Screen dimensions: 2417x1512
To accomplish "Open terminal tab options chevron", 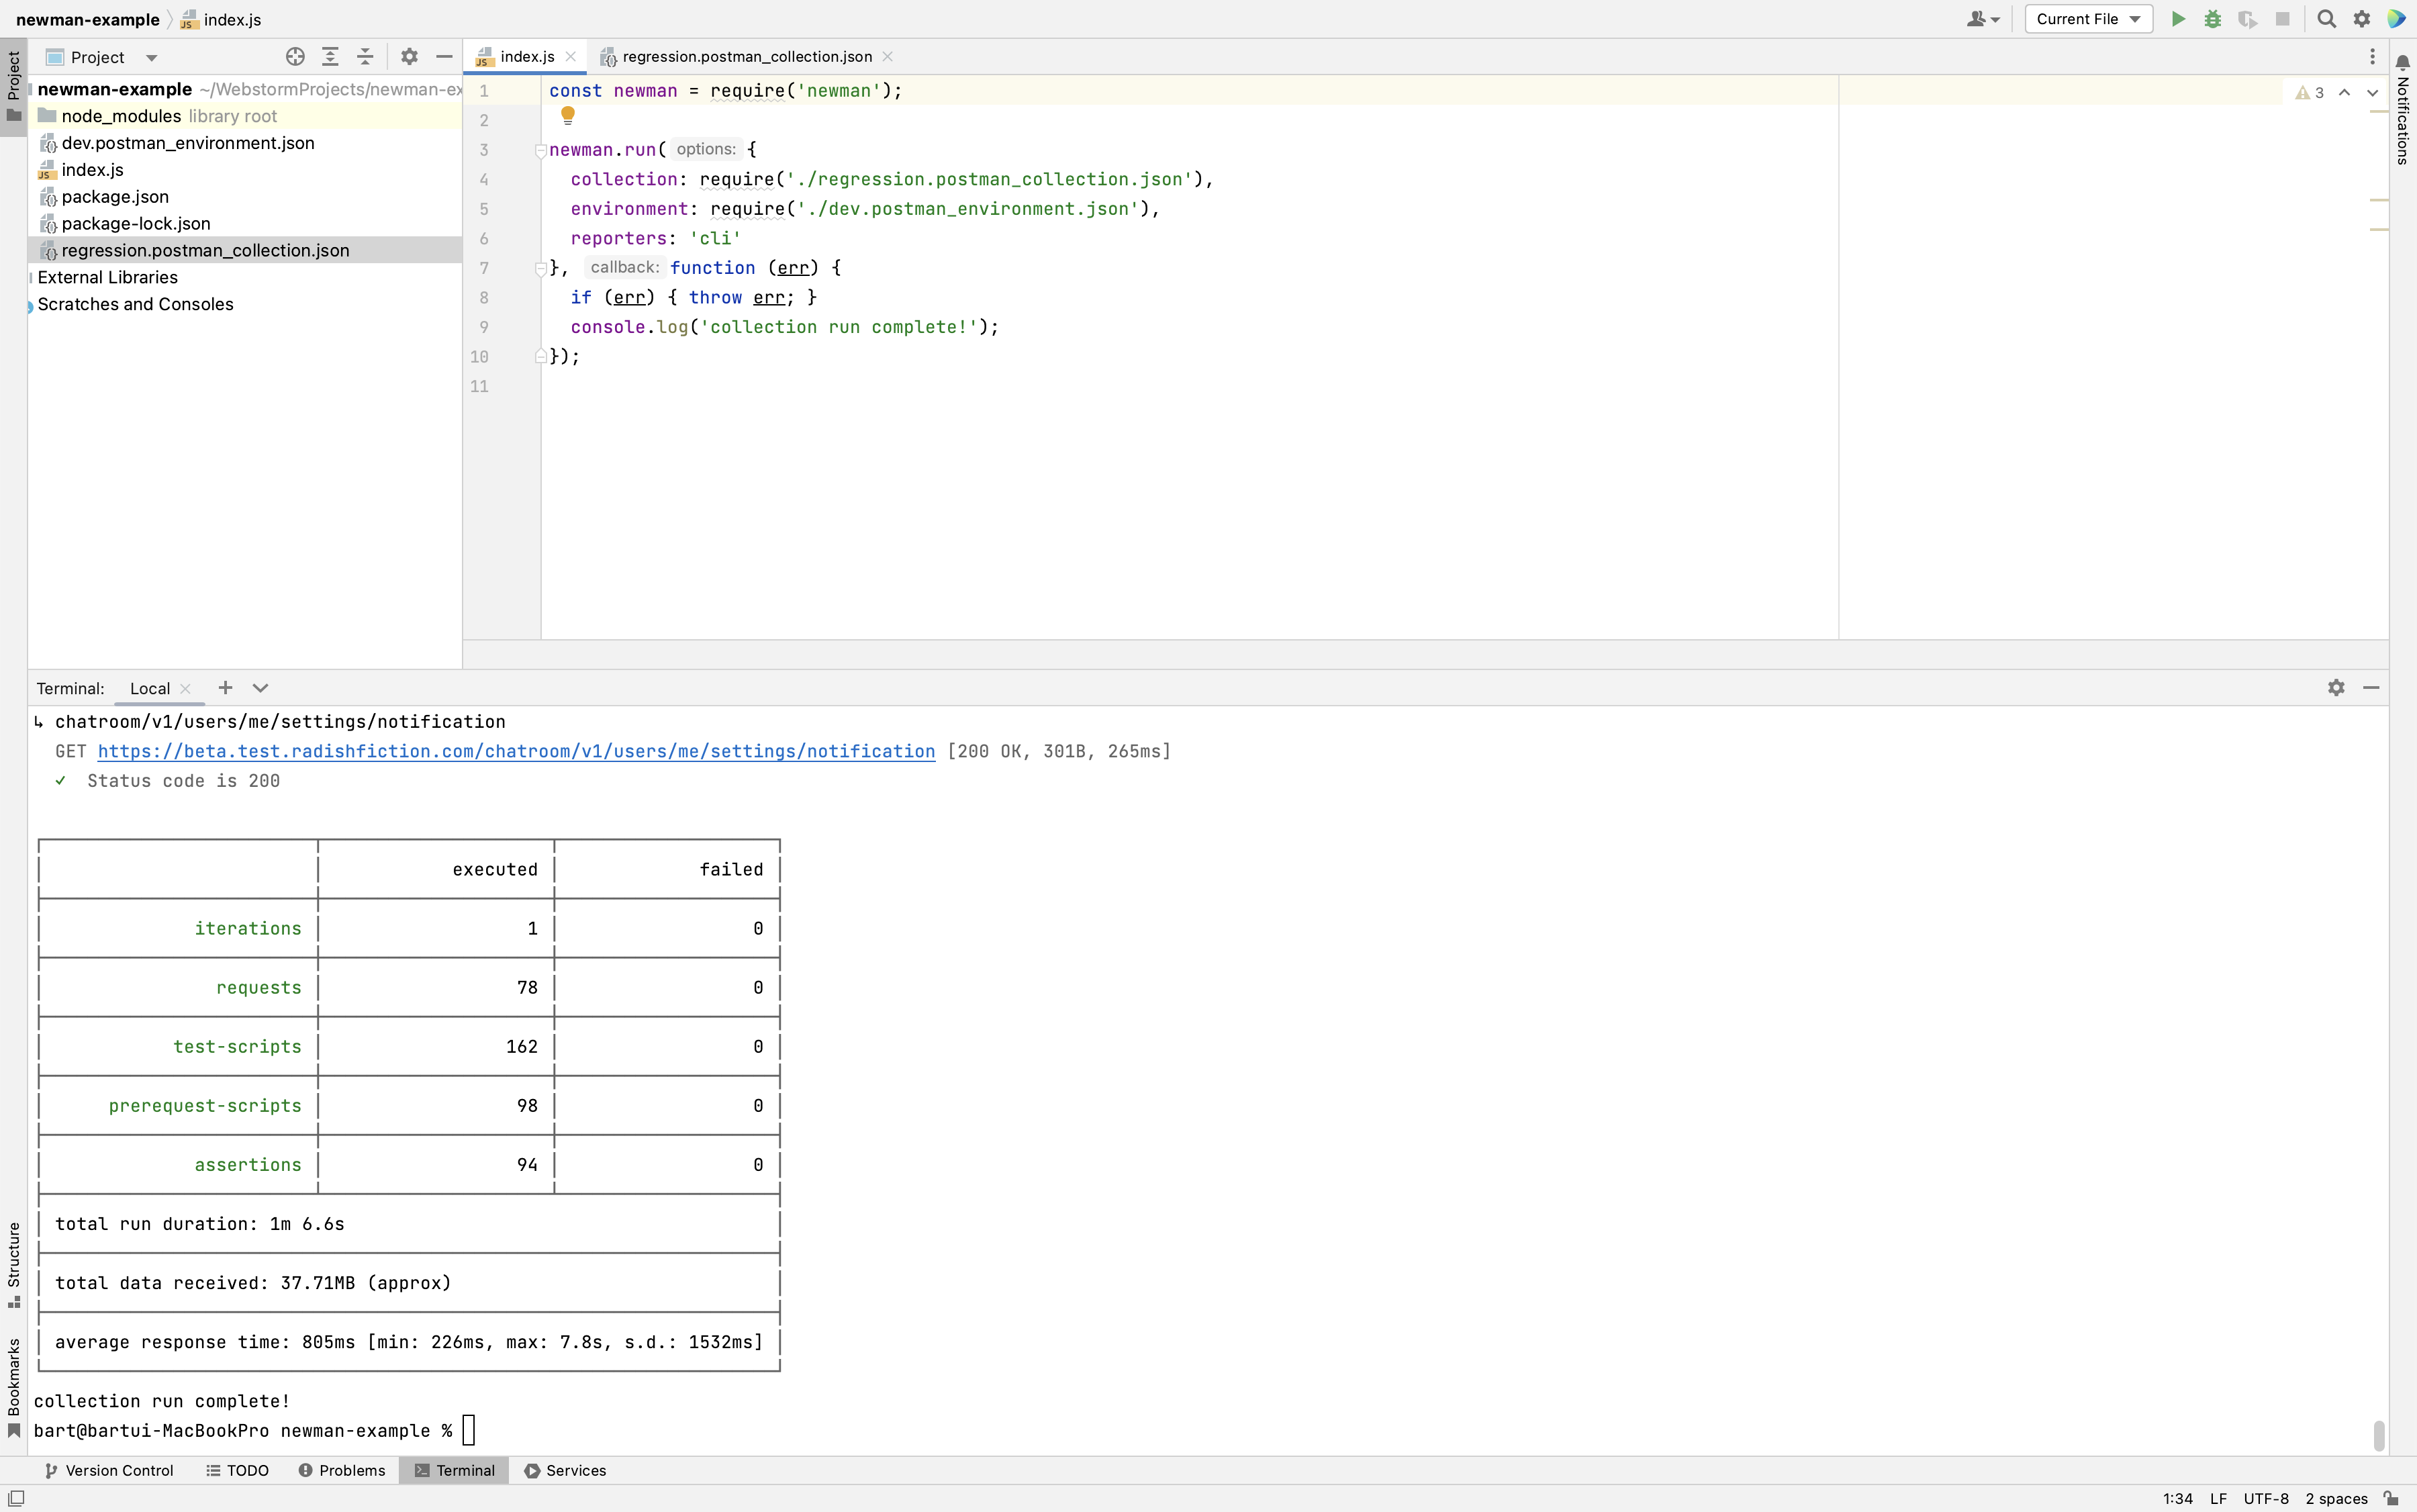I will (x=260, y=688).
